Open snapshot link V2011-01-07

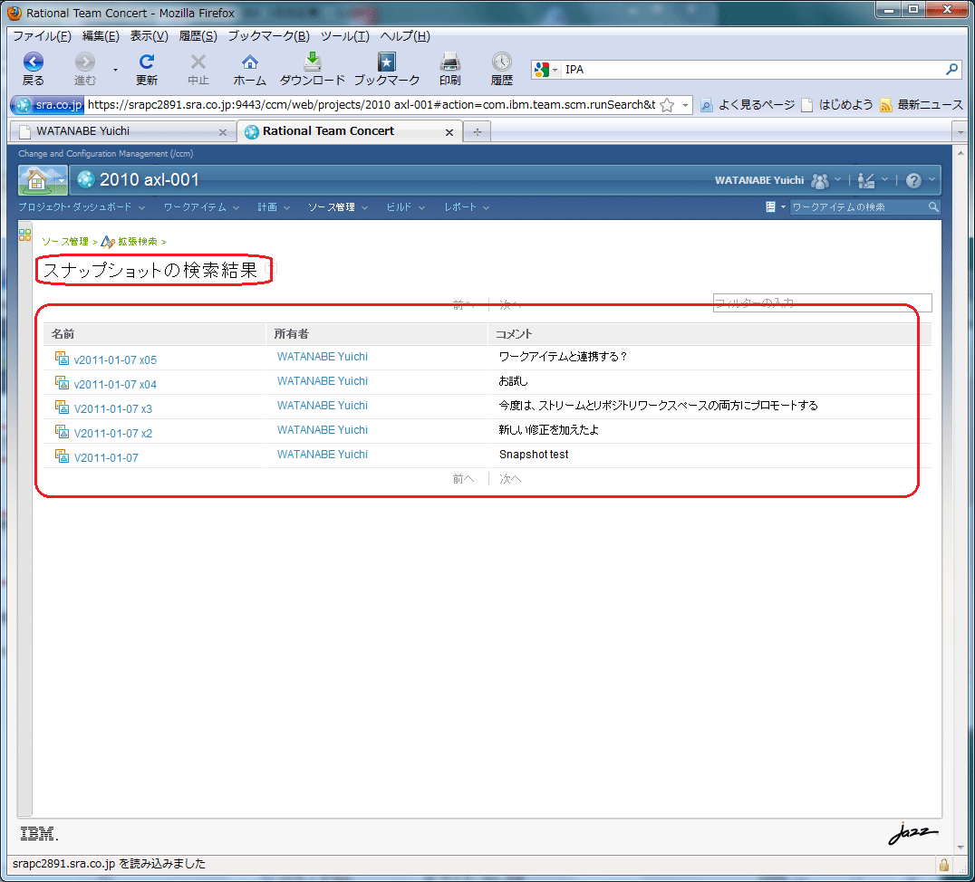tap(106, 458)
